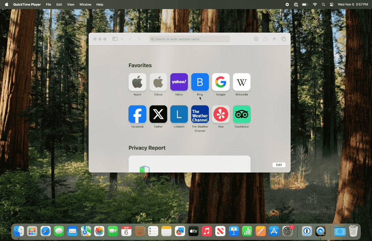372x241 pixels.
Task: Open the Apple menu
Action: 7,4
